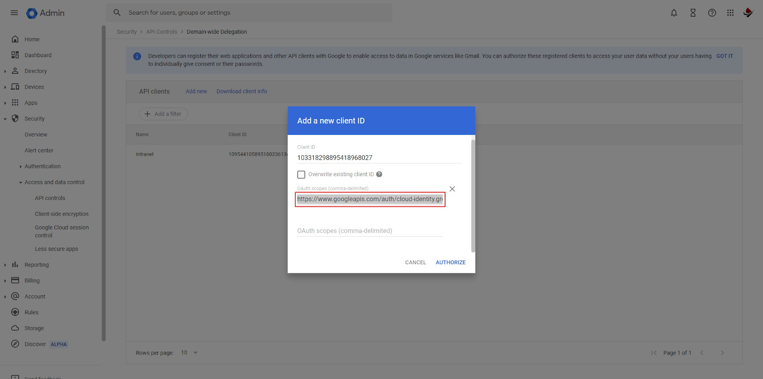Click the Storage cloud icon

coord(15,328)
